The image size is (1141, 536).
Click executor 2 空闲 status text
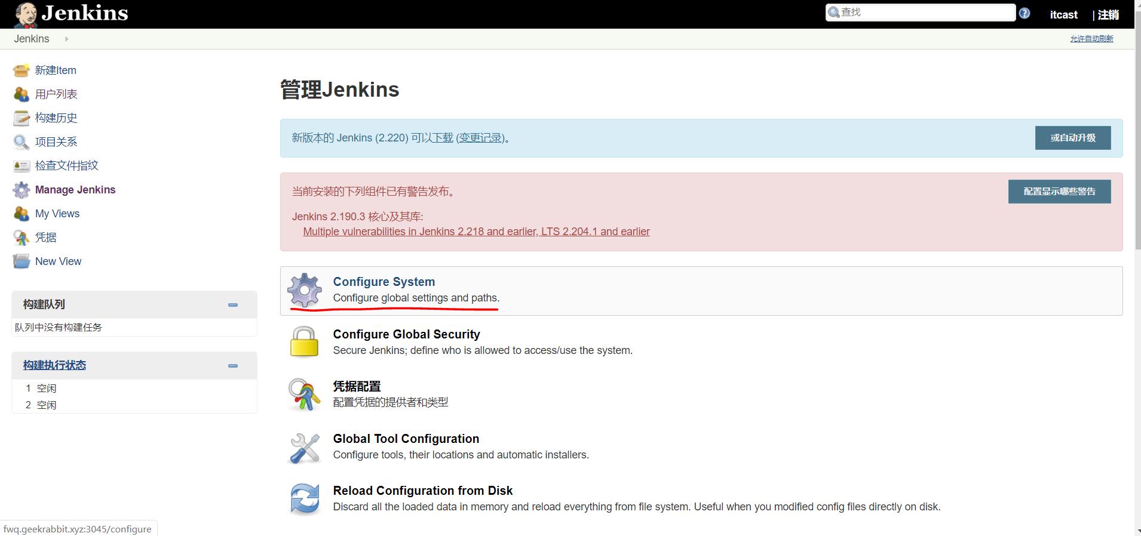pos(47,405)
